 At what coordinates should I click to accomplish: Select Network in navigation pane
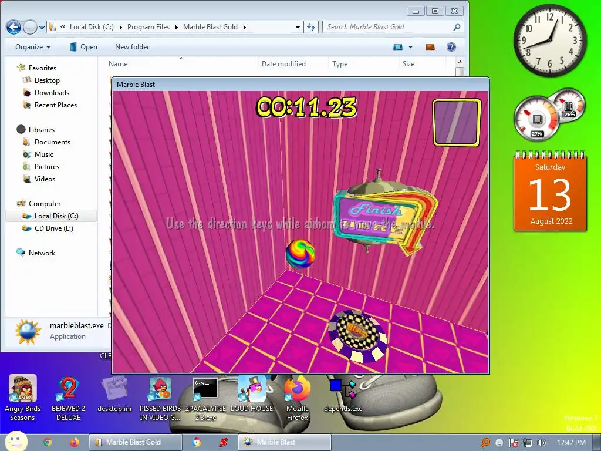[42, 253]
